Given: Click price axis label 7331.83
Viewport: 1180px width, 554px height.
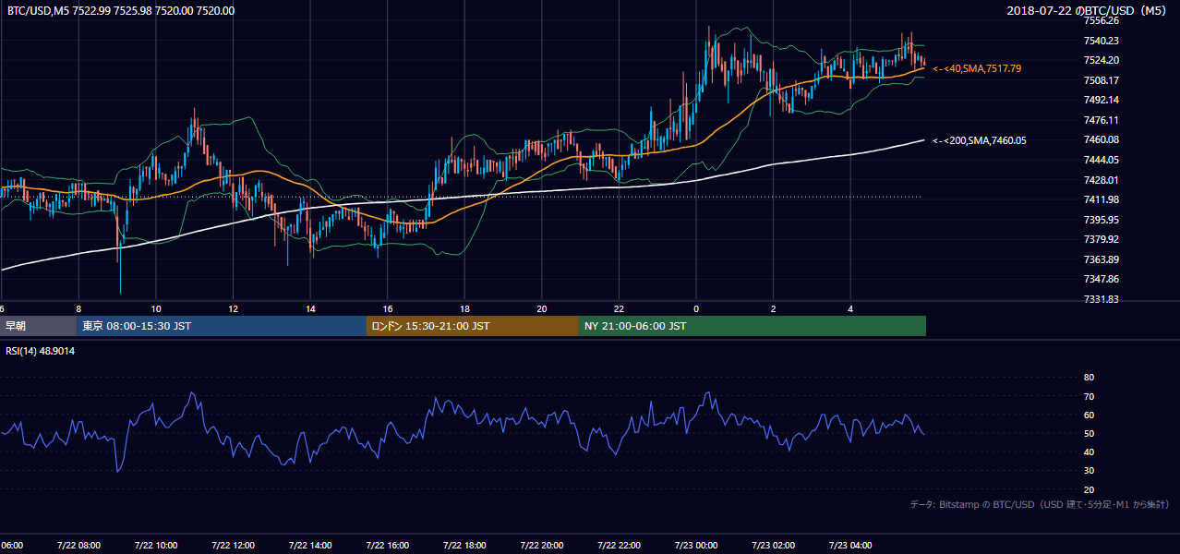Looking at the screenshot, I should (1102, 299).
